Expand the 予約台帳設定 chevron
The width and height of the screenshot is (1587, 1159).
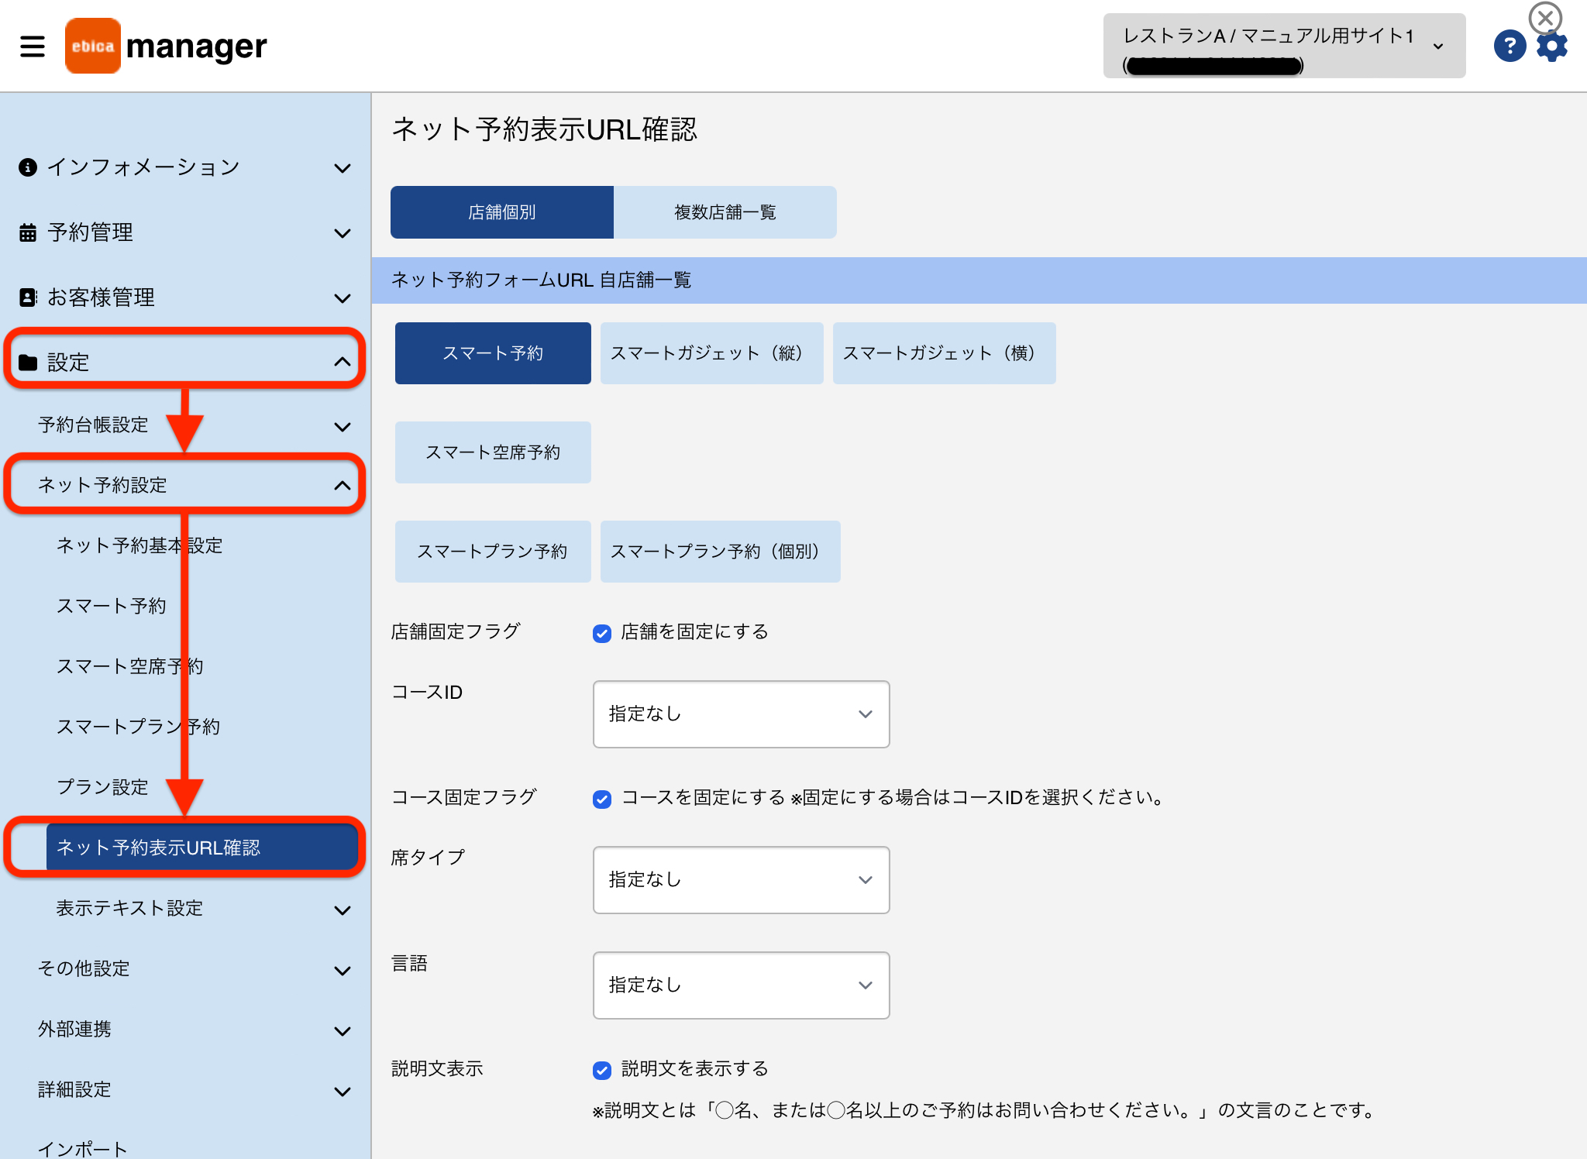pyautogui.click(x=342, y=427)
